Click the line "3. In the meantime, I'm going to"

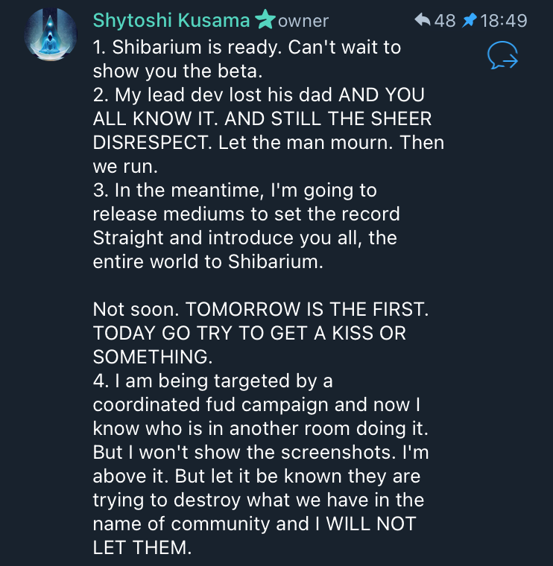pyautogui.click(x=235, y=191)
